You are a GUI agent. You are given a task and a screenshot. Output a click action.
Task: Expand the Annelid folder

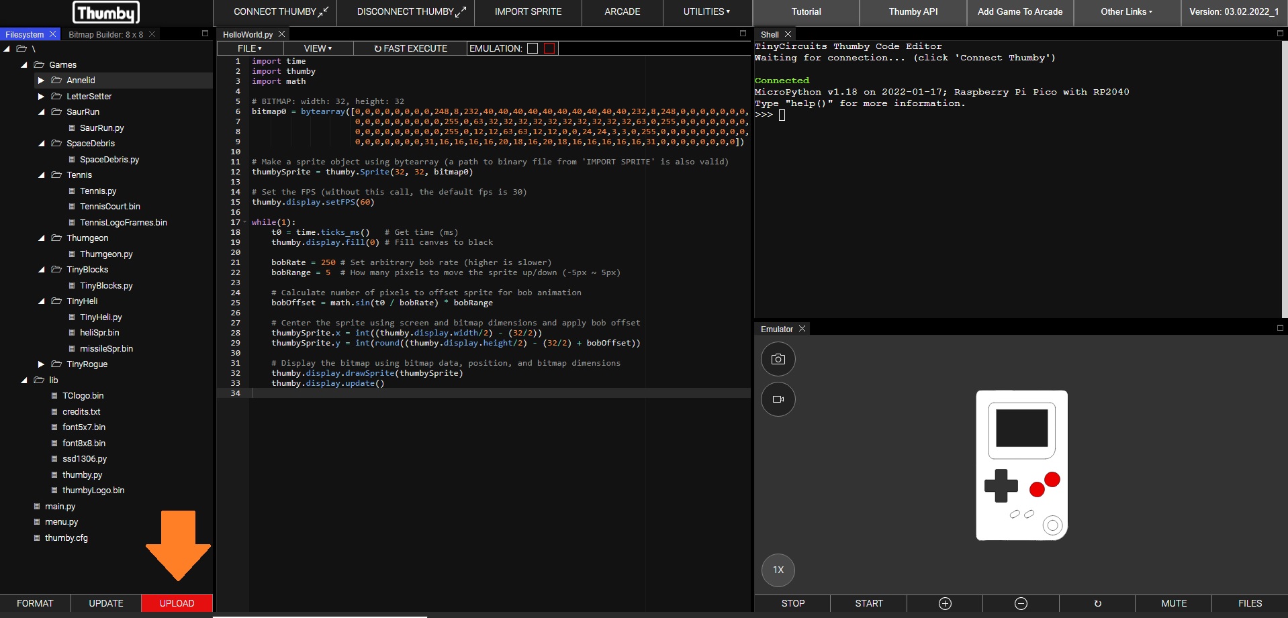pos(41,81)
